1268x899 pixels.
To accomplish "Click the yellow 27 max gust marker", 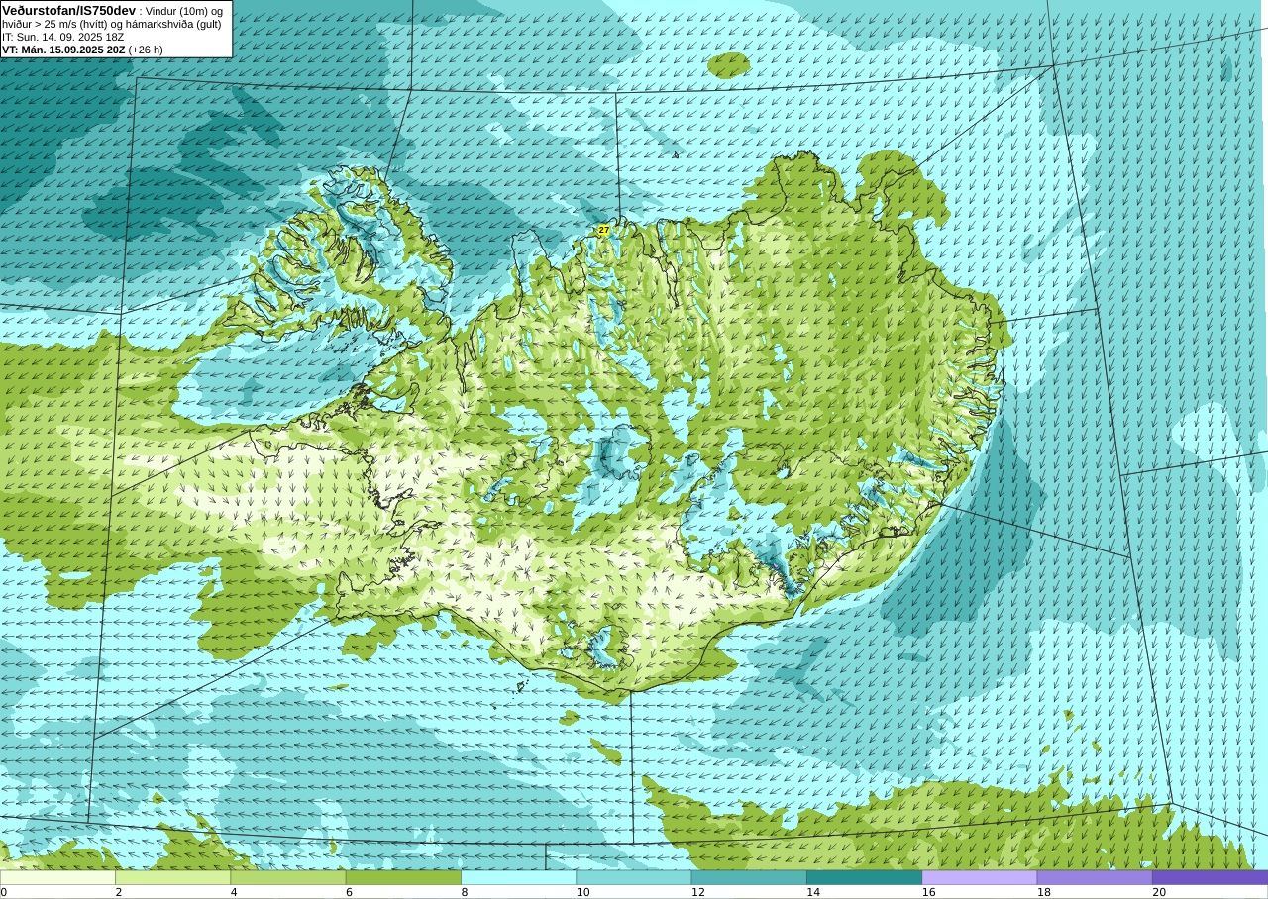I will [x=603, y=230].
